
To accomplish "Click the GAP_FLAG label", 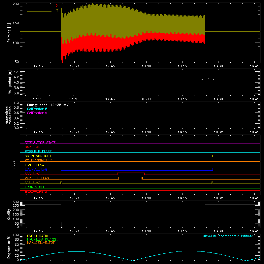I will click(32, 147).
